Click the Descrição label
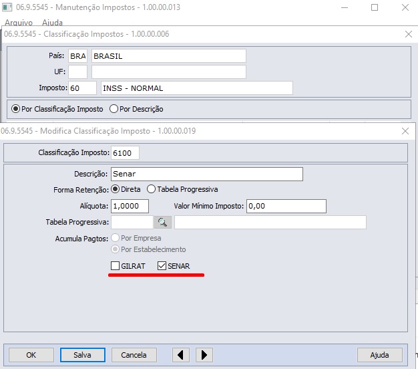This screenshot has height=369, width=418. (x=91, y=174)
